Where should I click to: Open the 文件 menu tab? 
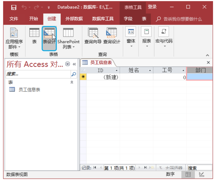(x=14, y=19)
